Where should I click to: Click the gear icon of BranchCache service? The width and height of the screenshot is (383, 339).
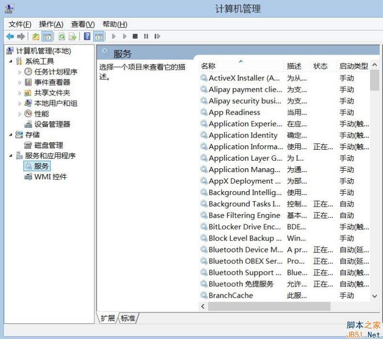204,295
